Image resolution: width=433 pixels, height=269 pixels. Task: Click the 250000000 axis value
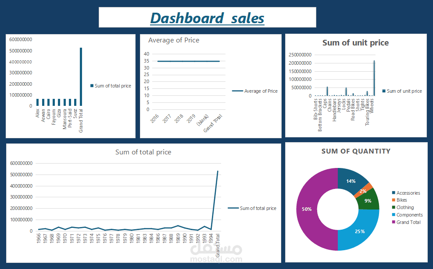300,55
